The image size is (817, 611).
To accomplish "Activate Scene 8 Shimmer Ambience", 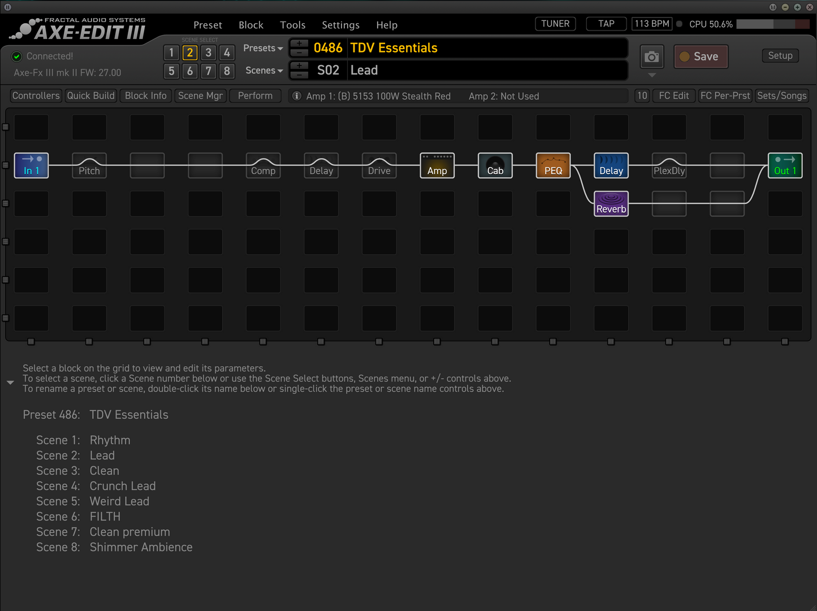I will (x=227, y=71).
